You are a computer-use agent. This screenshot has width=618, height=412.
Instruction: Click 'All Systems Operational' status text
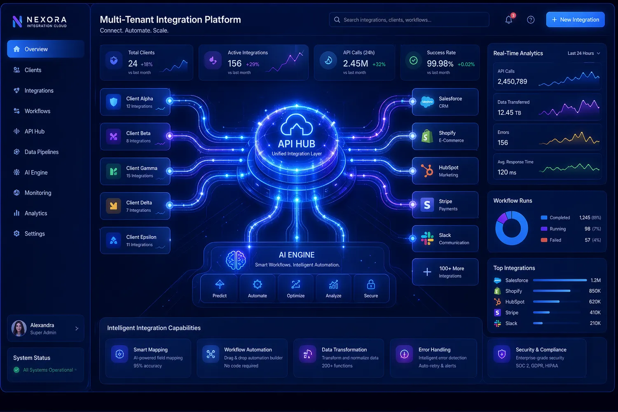point(48,370)
